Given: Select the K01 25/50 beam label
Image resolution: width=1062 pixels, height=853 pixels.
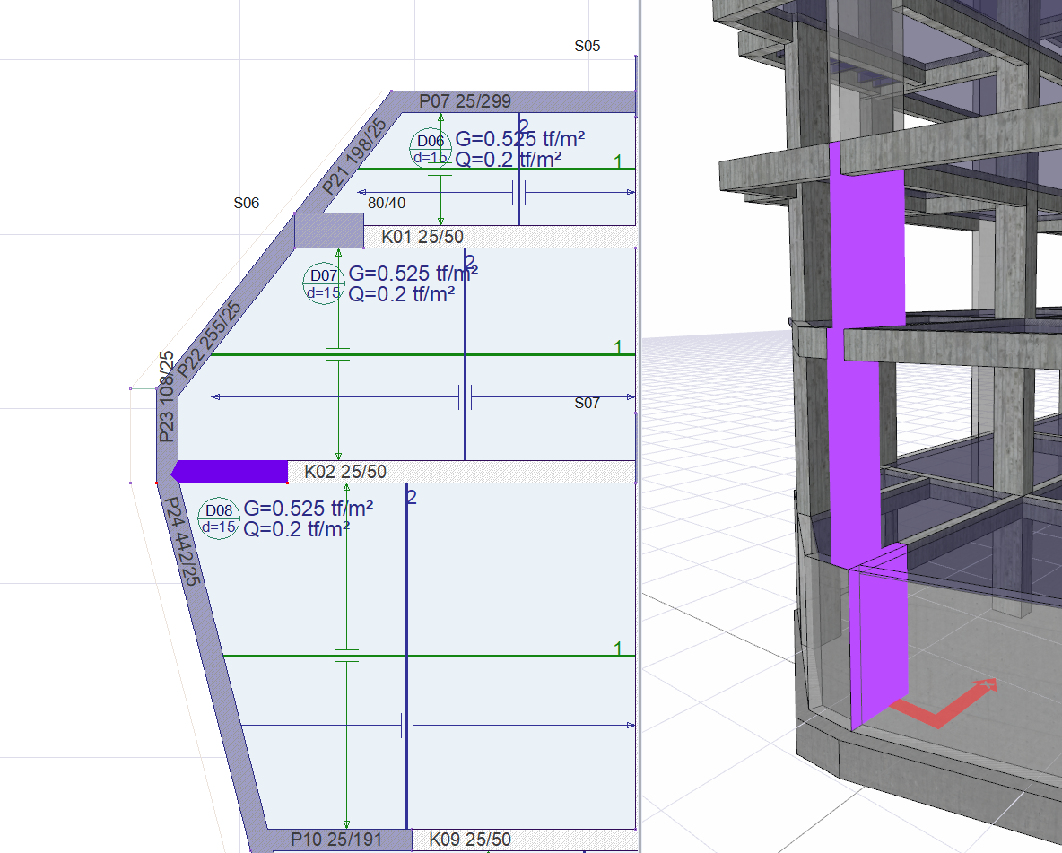Looking at the screenshot, I should pyautogui.click(x=422, y=237).
